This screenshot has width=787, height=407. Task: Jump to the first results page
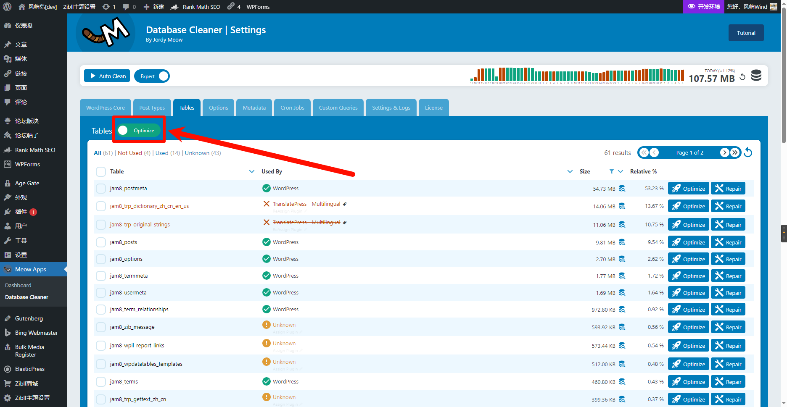[x=644, y=152]
